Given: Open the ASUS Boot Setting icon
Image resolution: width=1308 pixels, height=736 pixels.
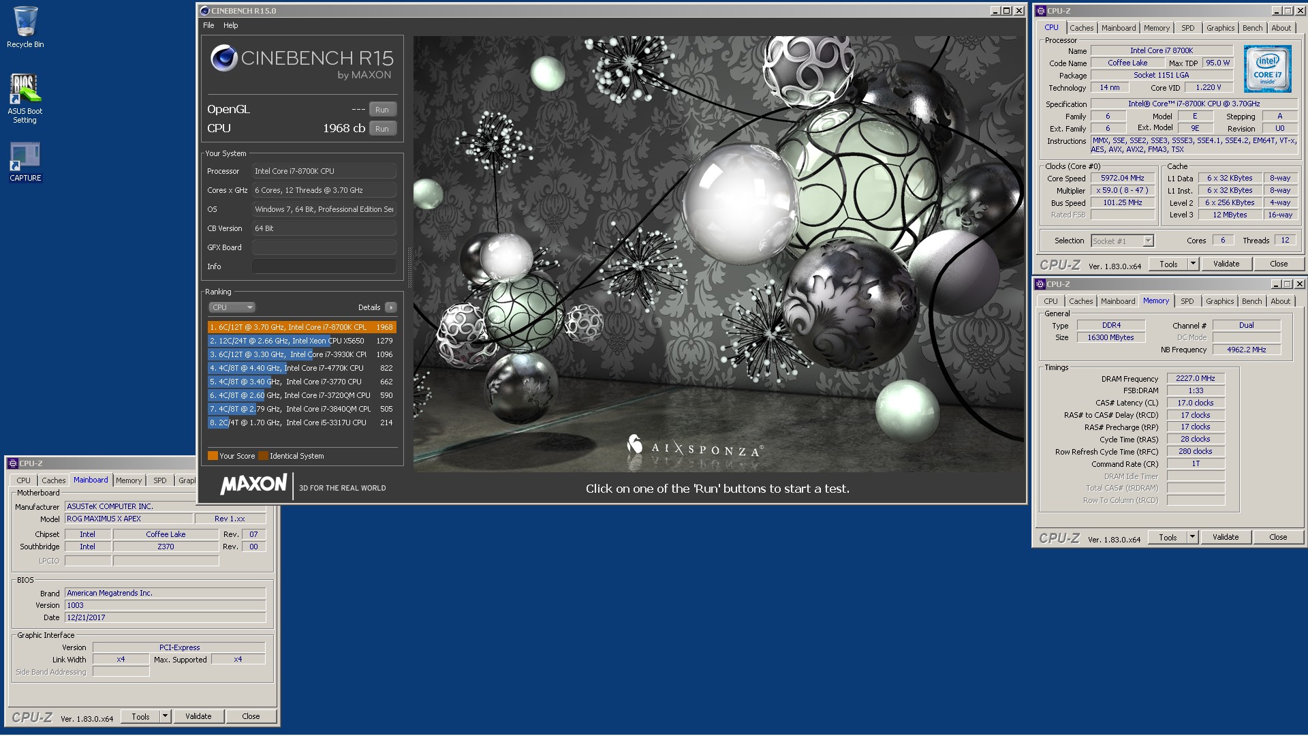Looking at the screenshot, I should (25, 99).
